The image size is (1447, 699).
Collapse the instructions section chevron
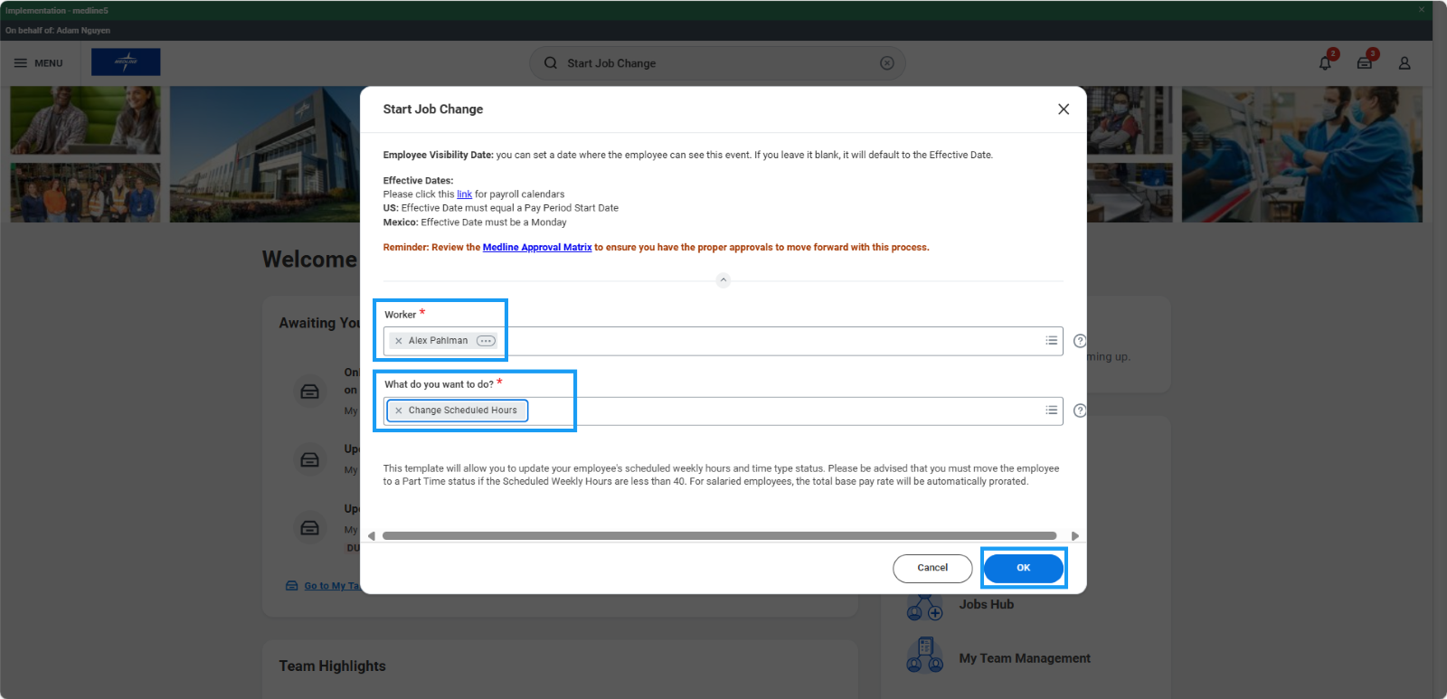tap(723, 280)
